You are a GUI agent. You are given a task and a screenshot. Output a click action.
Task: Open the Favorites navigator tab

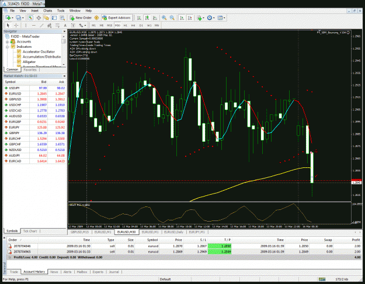[x=30, y=70]
